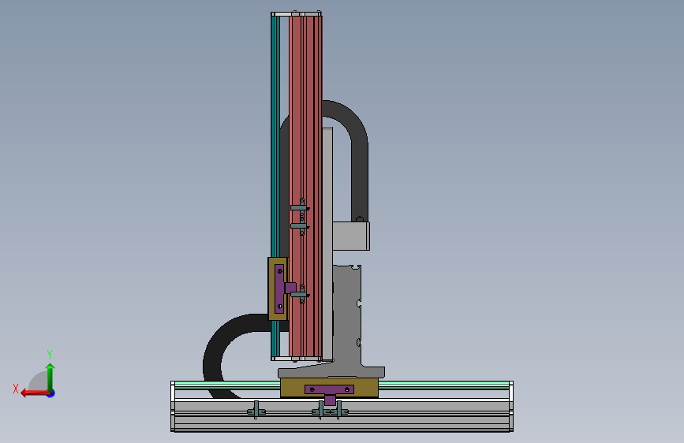
Task: Select the purple bracket on the vertical carriage
Action: coord(279,289)
